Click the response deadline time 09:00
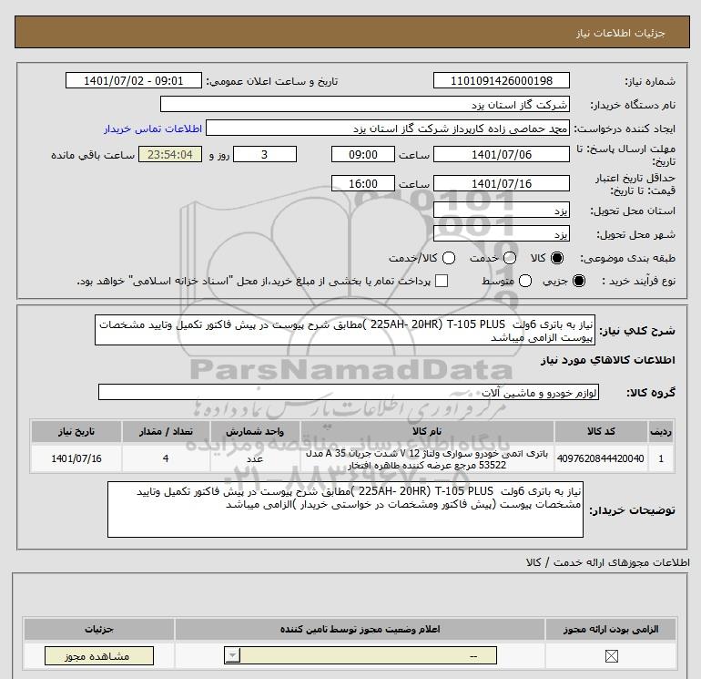Screen dimensions: 701x679 (x=363, y=154)
